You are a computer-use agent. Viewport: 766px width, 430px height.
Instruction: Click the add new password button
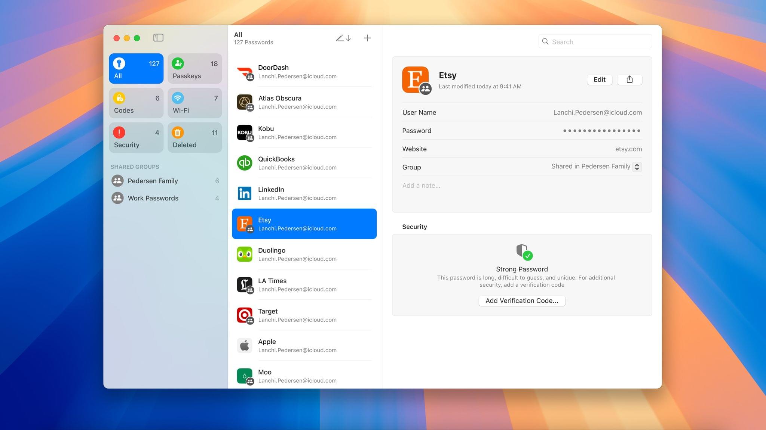[x=368, y=38]
